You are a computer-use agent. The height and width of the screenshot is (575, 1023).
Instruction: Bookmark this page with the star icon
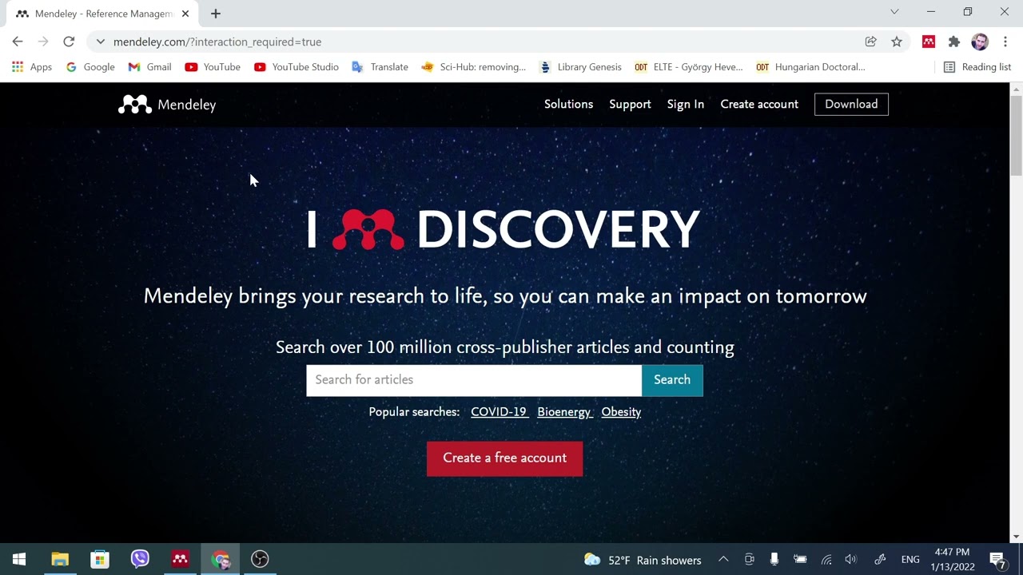point(897,42)
